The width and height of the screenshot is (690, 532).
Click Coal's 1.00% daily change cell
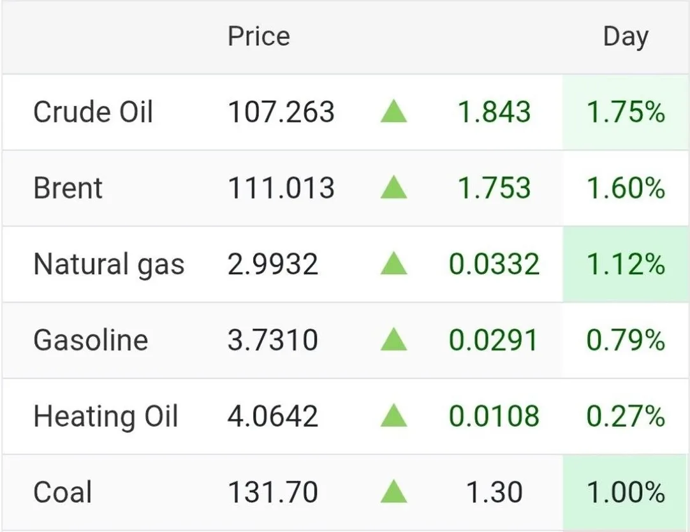pos(626,493)
